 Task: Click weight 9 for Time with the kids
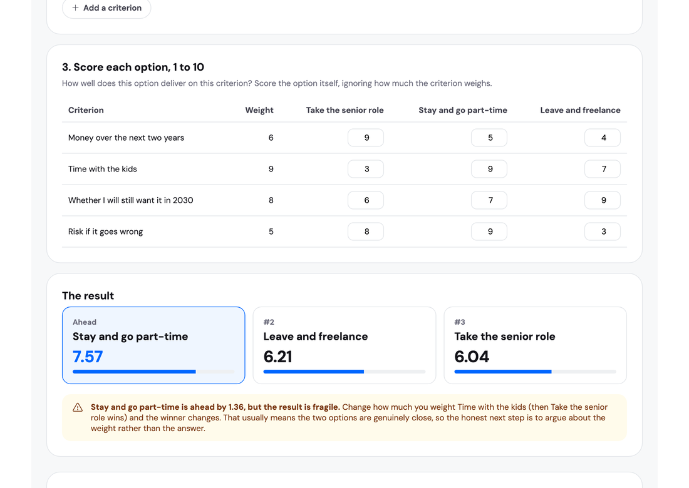pyautogui.click(x=271, y=169)
